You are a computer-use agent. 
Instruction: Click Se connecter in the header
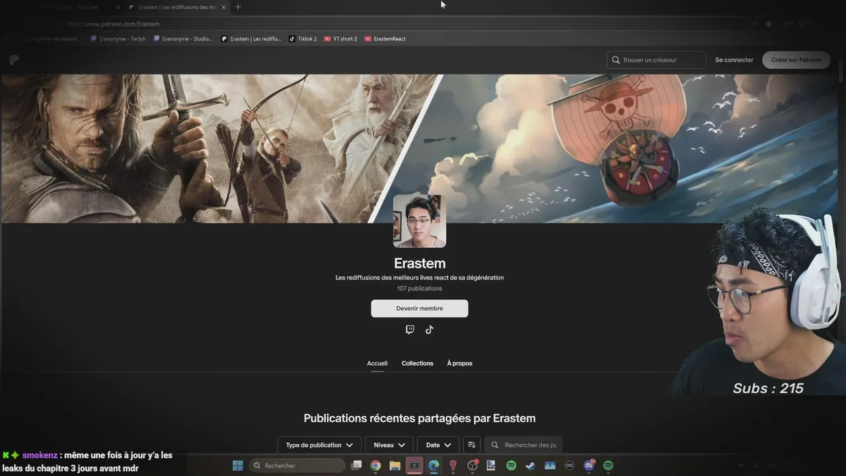click(734, 60)
